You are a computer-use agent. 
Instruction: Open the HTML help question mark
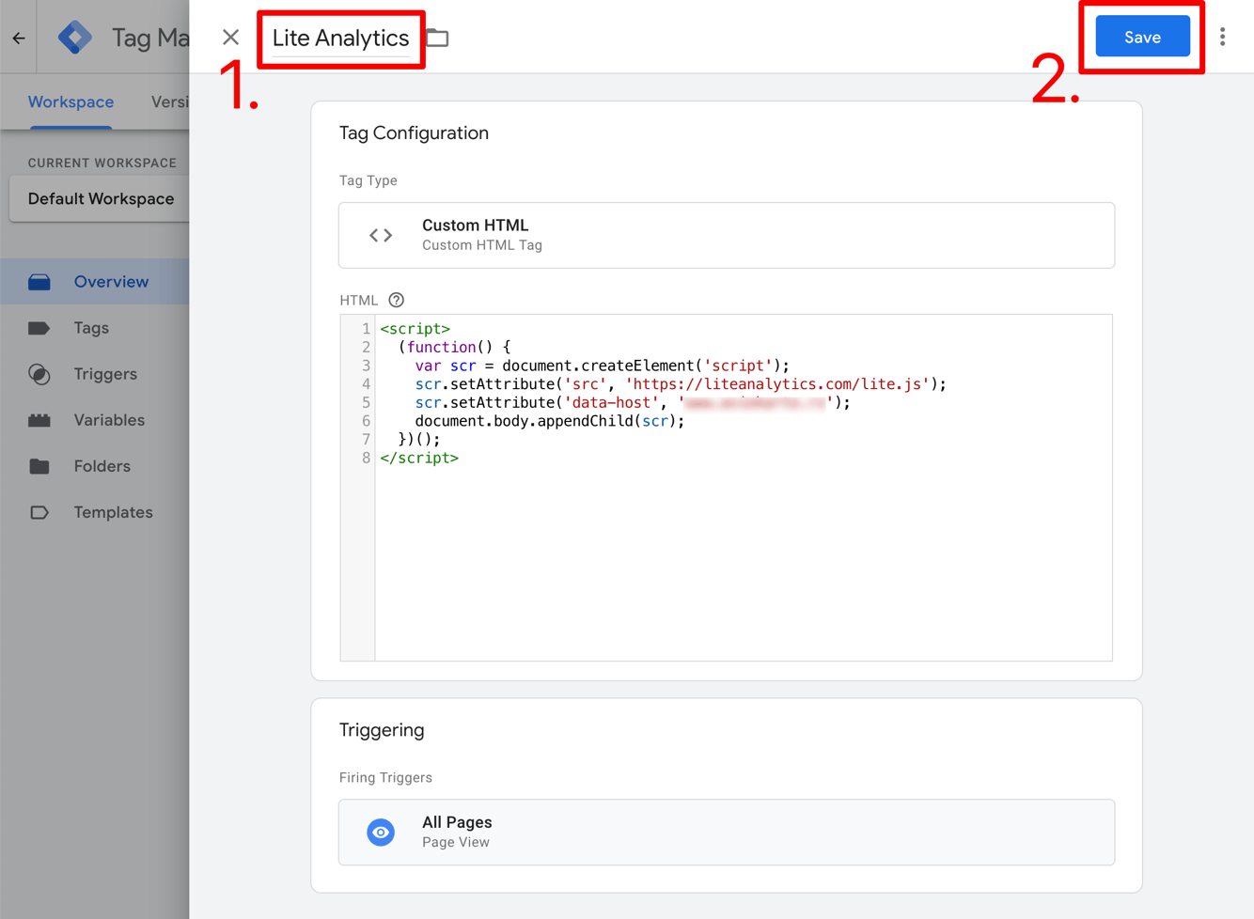(x=397, y=300)
